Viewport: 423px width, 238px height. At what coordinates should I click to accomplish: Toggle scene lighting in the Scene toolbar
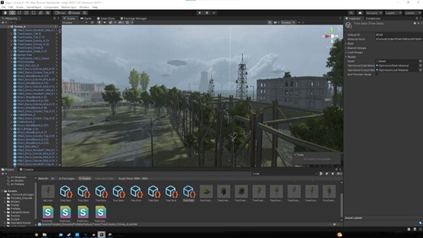tap(99, 22)
